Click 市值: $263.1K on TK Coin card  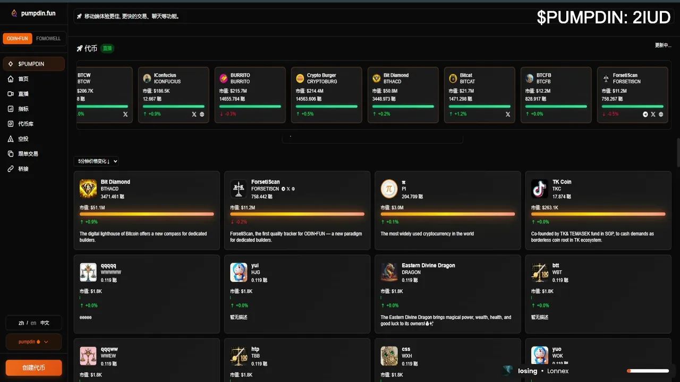tap(546, 207)
